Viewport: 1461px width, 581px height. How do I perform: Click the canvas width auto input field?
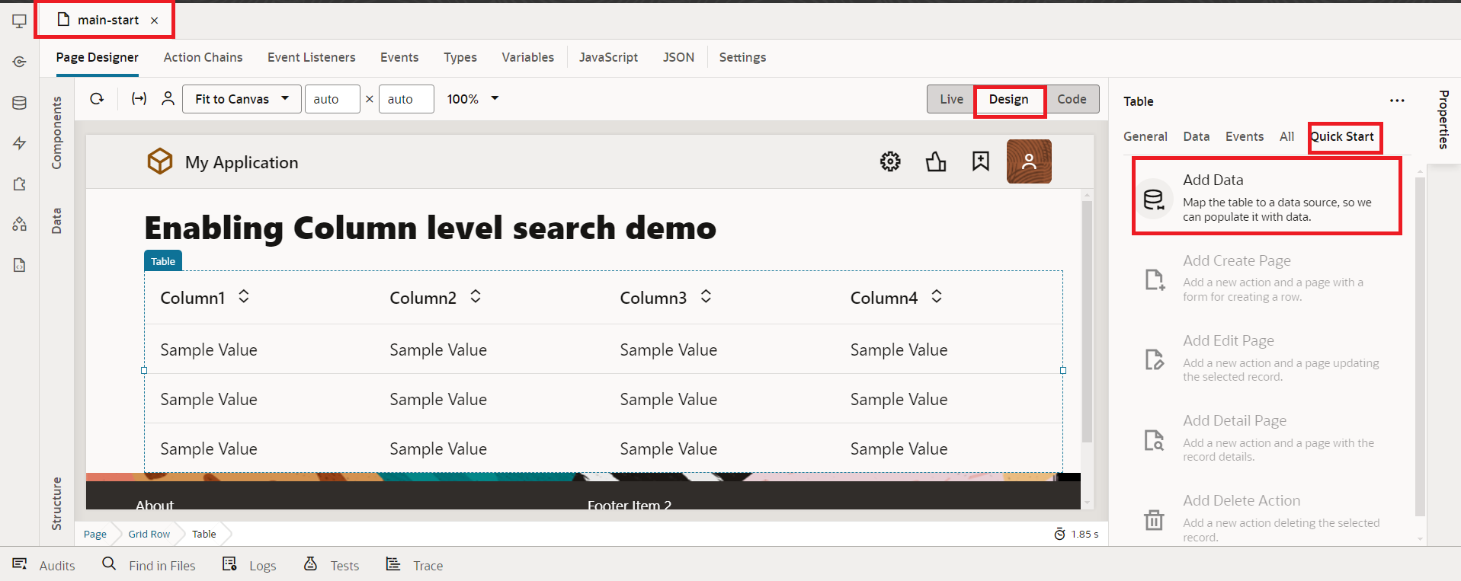[332, 99]
